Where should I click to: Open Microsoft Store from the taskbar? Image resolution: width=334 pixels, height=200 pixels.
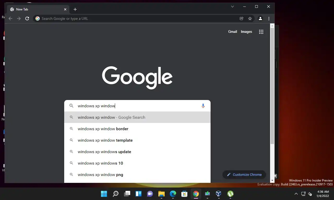184,194
